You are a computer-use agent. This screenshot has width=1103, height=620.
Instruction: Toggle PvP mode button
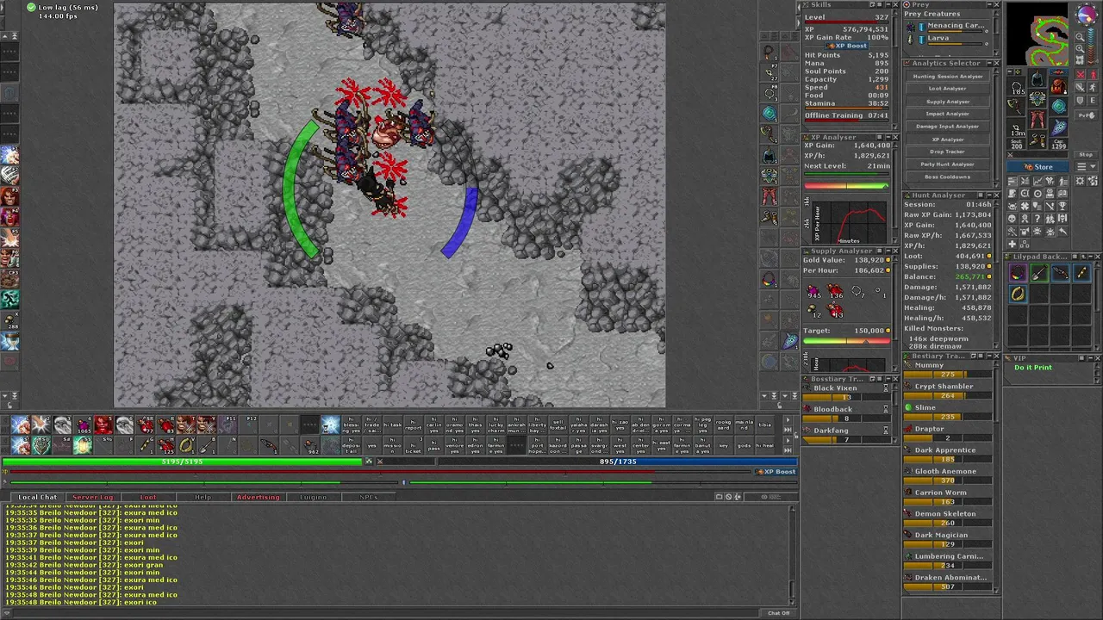1086,115
